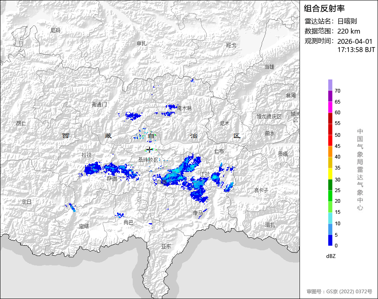Click the bold 西 character on map

(x=66, y=136)
